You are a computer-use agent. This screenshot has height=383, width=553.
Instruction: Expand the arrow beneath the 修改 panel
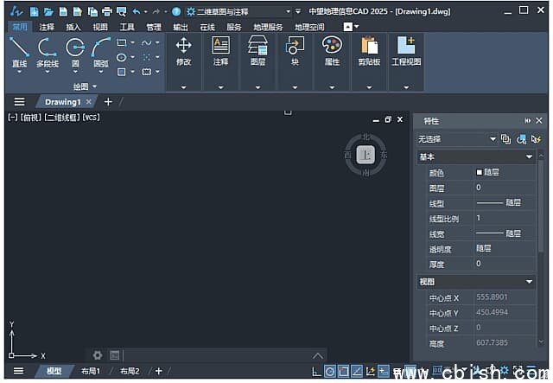click(x=184, y=87)
